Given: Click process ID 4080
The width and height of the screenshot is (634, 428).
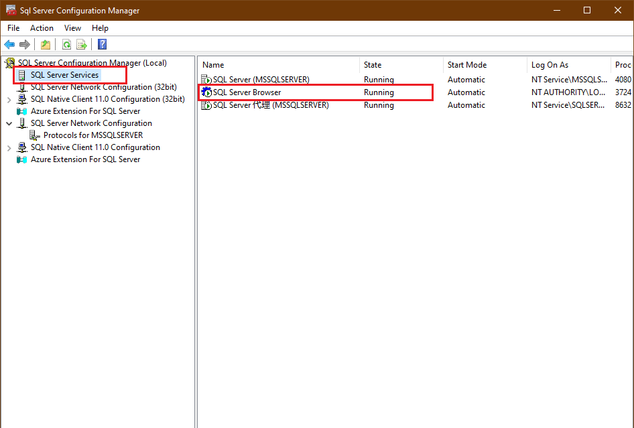Looking at the screenshot, I should 623,80.
